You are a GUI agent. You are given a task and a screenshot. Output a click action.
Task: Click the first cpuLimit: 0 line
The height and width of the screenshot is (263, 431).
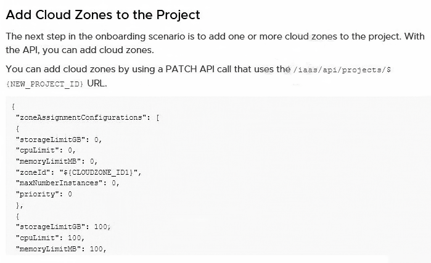46,151
